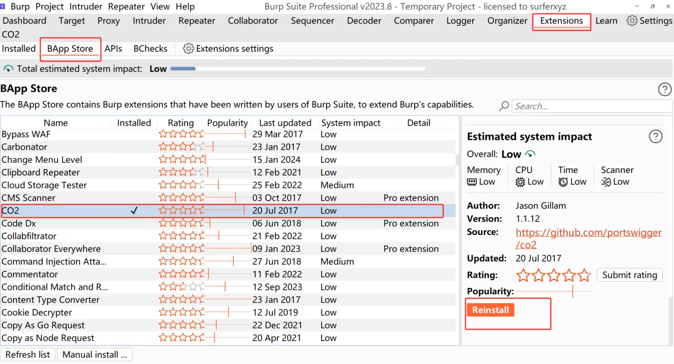The height and width of the screenshot is (364, 674).
Task: Open the APIs subtab
Action: point(114,49)
